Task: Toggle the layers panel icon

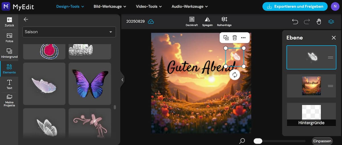Action: pyautogui.click(x=331, y=22)
